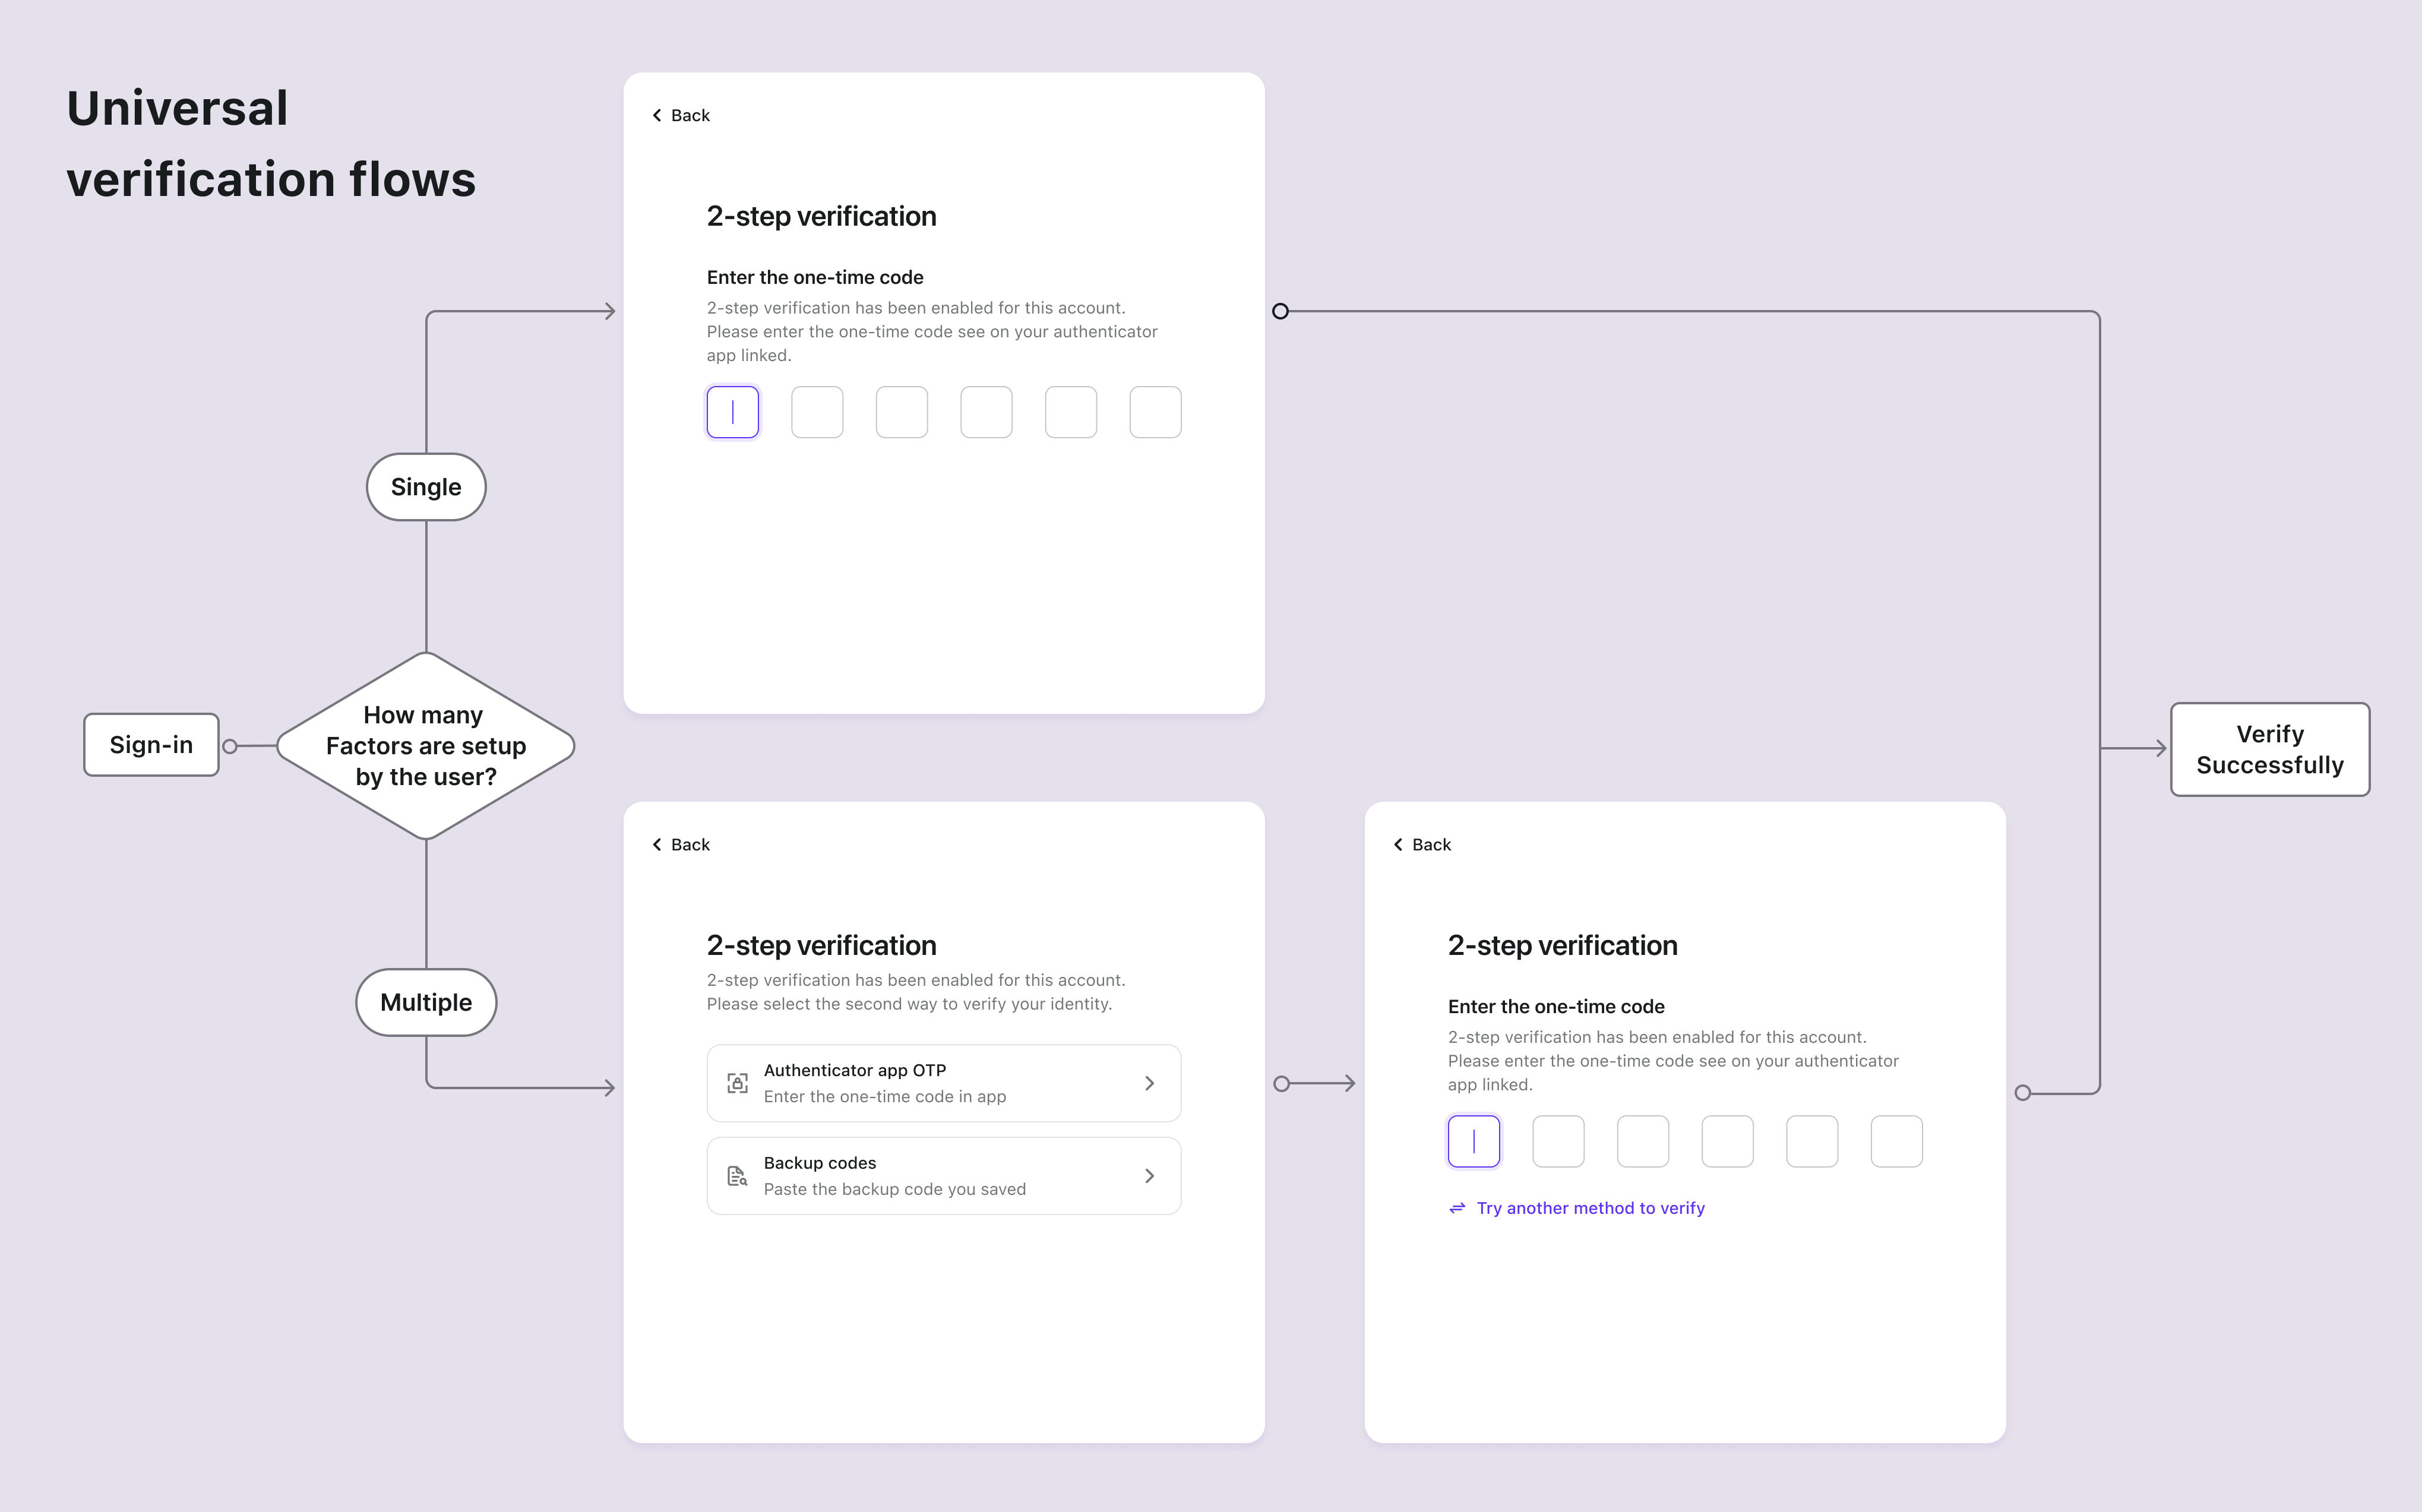The height and width of the screenshot is (1512, 2422).
Task: Click second OTP digit box top screen
Action: [817, 413]
